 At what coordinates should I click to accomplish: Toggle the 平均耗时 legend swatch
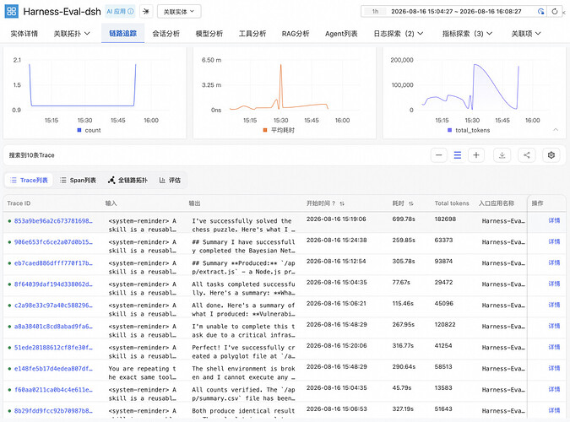pos(265,130)
